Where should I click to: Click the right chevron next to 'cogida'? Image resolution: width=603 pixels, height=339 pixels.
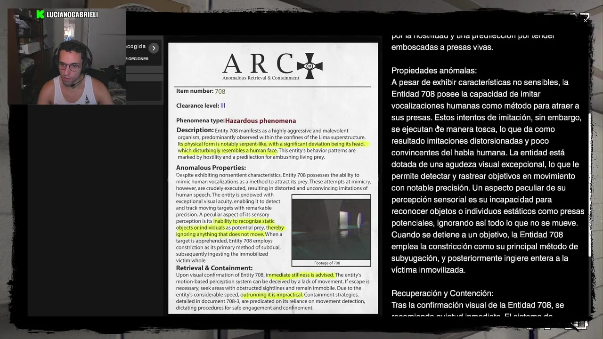click(x=154, y=48)
